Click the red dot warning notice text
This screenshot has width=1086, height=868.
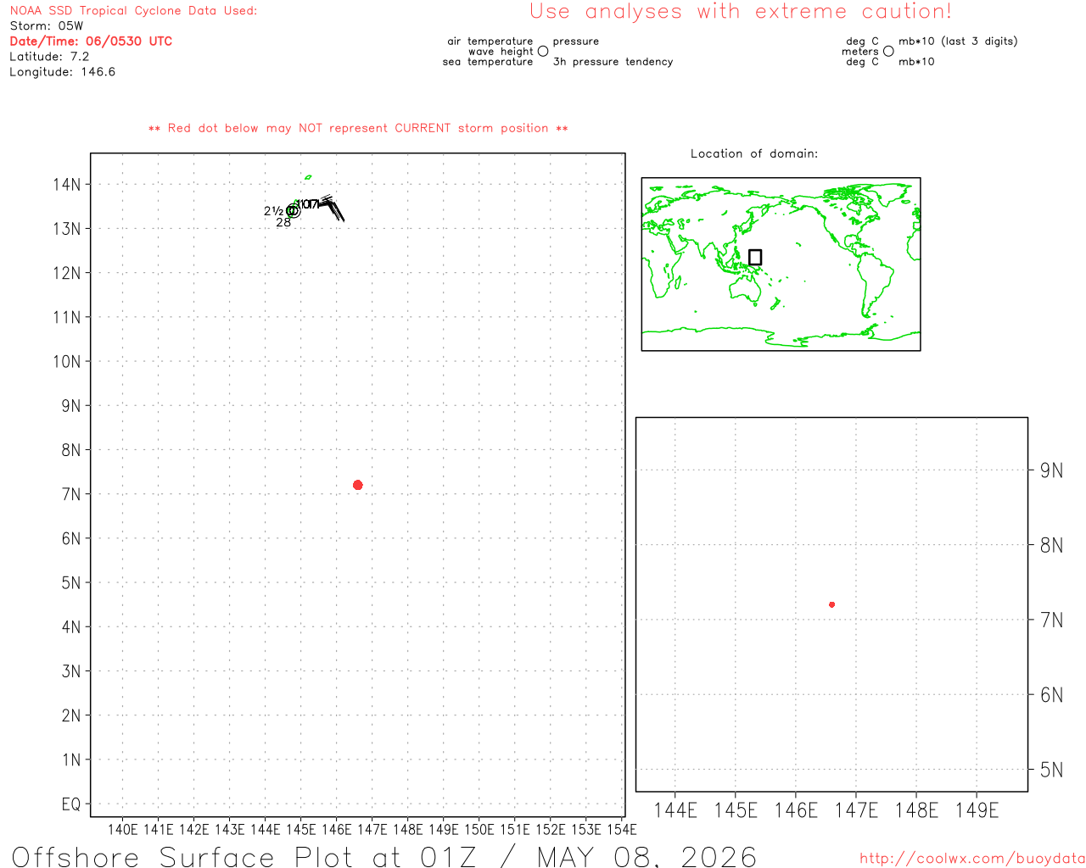pyautogui.click(x=358, y=128)
